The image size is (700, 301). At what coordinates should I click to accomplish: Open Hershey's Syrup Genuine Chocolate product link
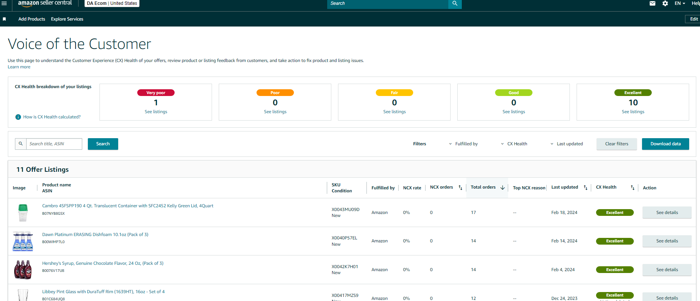click(x=103, y=263)
